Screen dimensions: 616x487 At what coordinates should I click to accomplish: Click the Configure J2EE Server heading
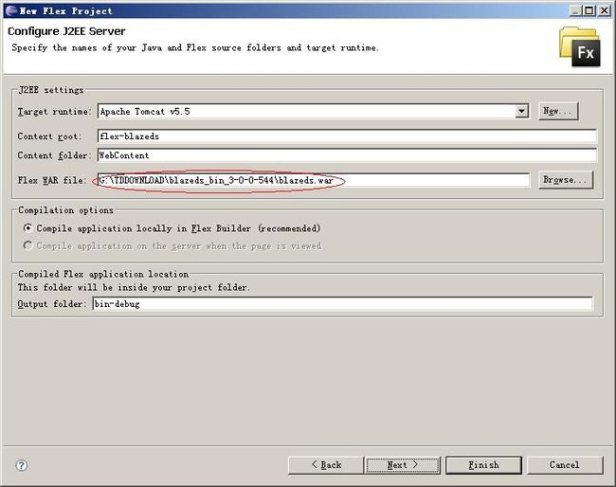click(66, 31)
